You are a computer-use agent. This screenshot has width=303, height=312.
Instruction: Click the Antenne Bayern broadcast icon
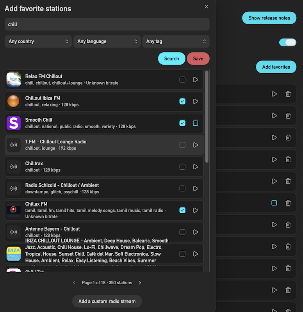tap(14, 232)
